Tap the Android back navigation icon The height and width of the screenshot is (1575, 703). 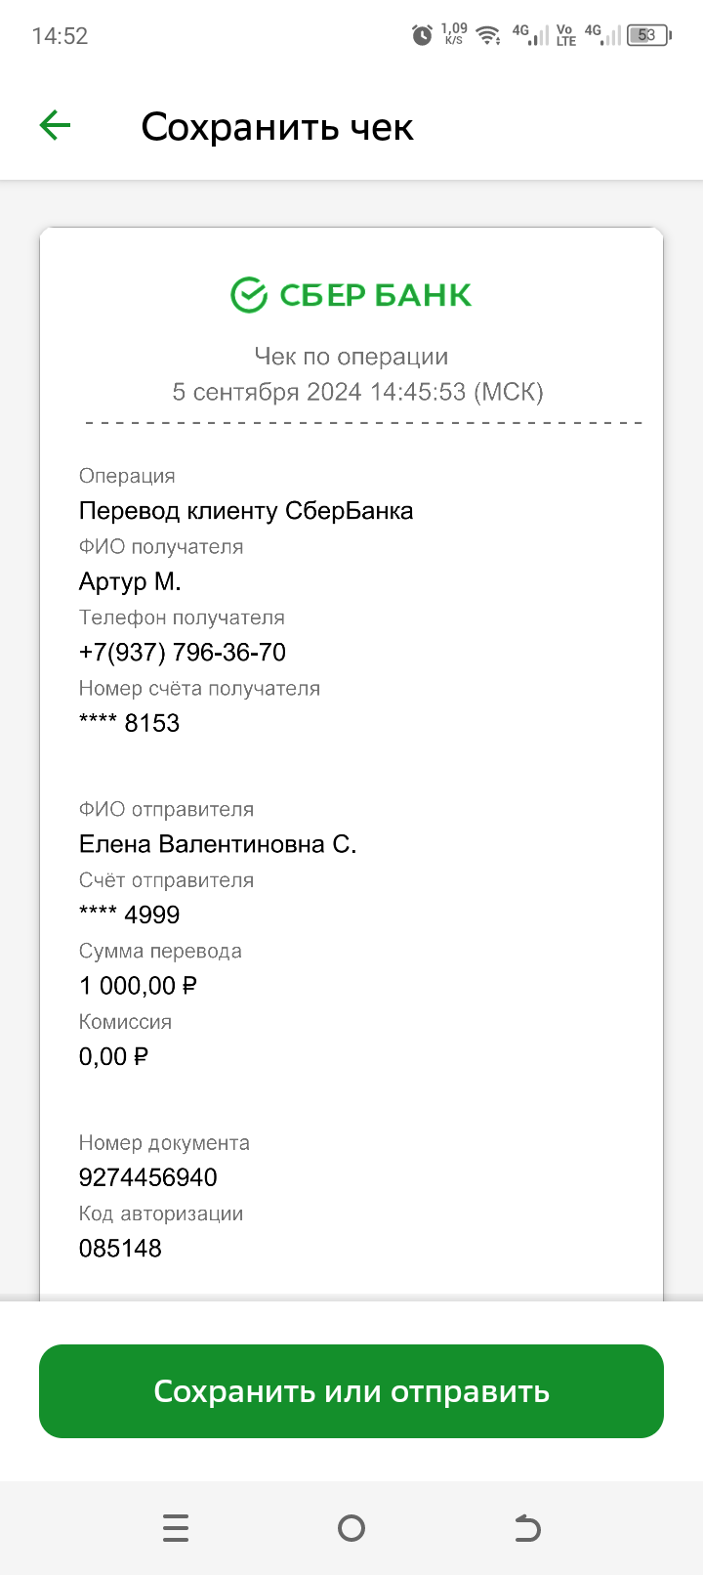tap(527, 1527)
